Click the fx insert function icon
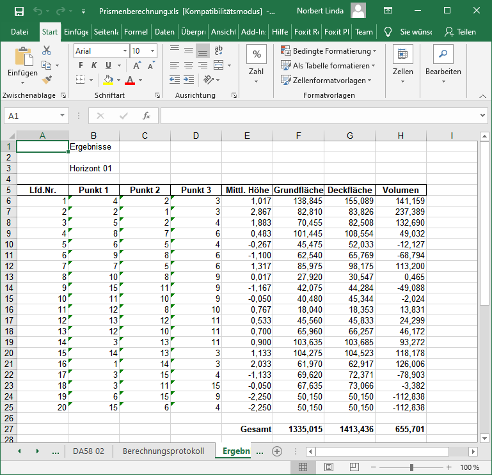This screenshot has width=492, height=475. (146, 116)
